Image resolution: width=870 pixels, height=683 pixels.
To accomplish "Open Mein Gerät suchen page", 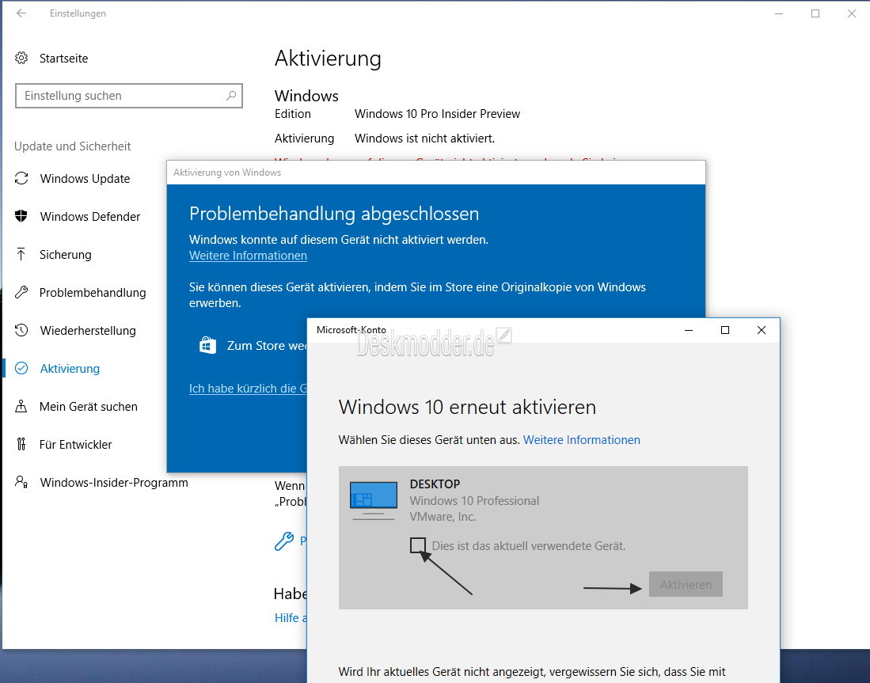I will tap(88, 407).
